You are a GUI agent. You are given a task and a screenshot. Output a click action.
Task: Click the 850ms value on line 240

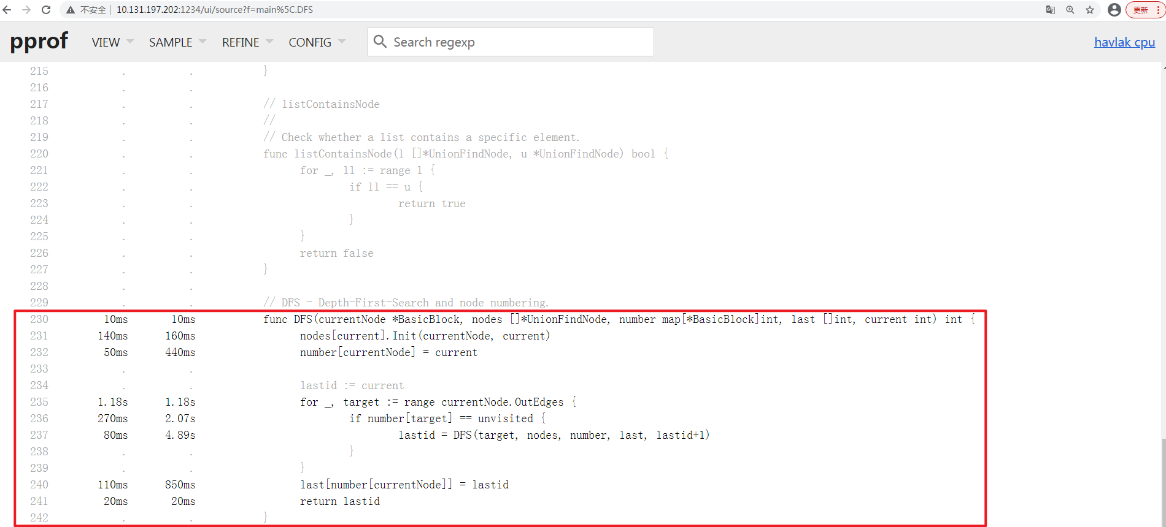[x=180, y=485]
